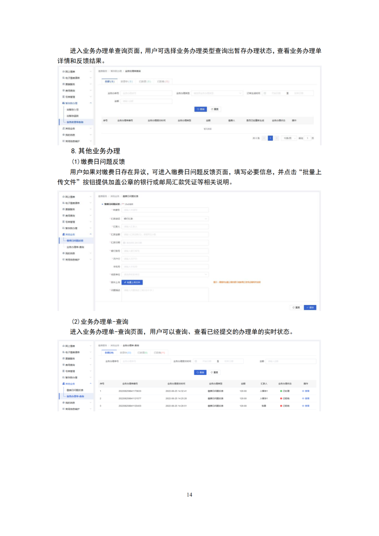Click the magnifier icon on 查询 button

(x=197, y=372)
